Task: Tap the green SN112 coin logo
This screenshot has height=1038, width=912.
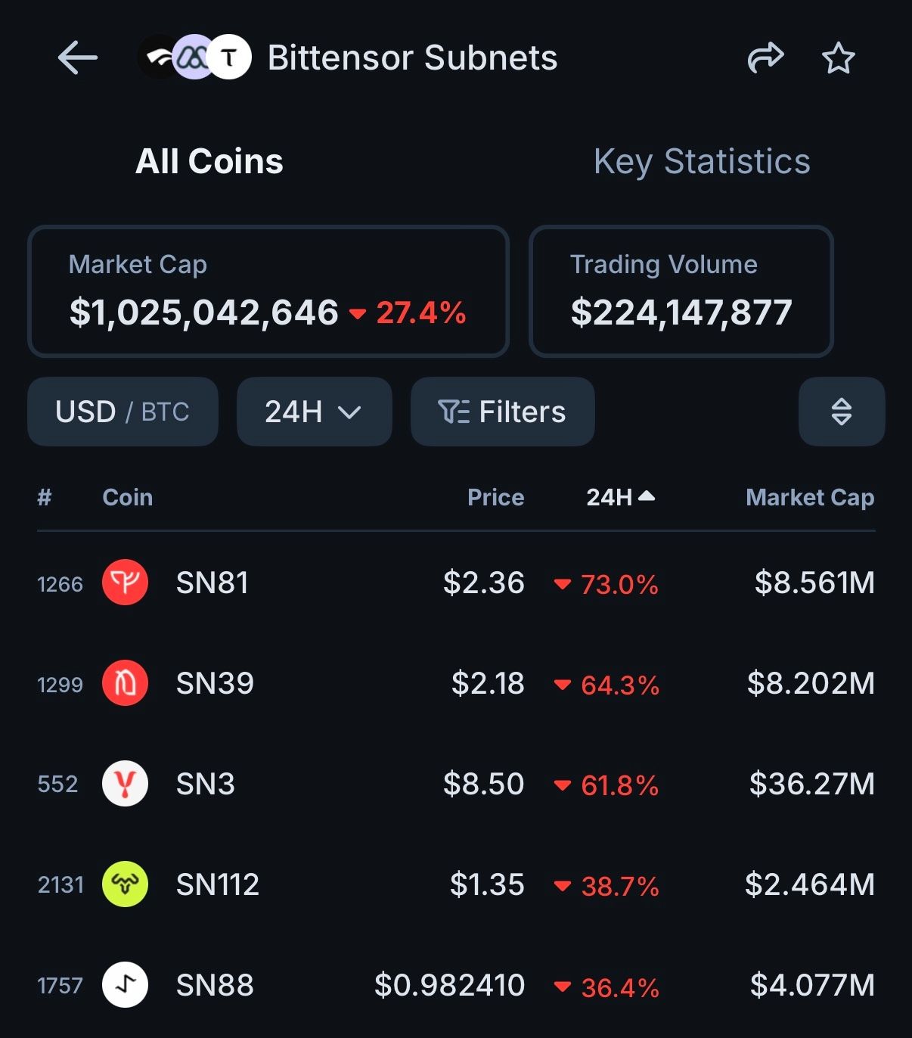Action: 125,884
